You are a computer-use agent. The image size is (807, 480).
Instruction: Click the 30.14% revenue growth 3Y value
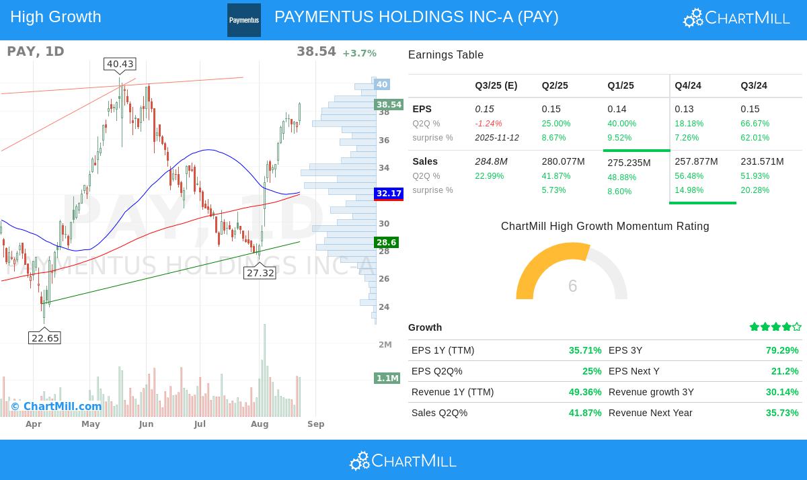782,392
